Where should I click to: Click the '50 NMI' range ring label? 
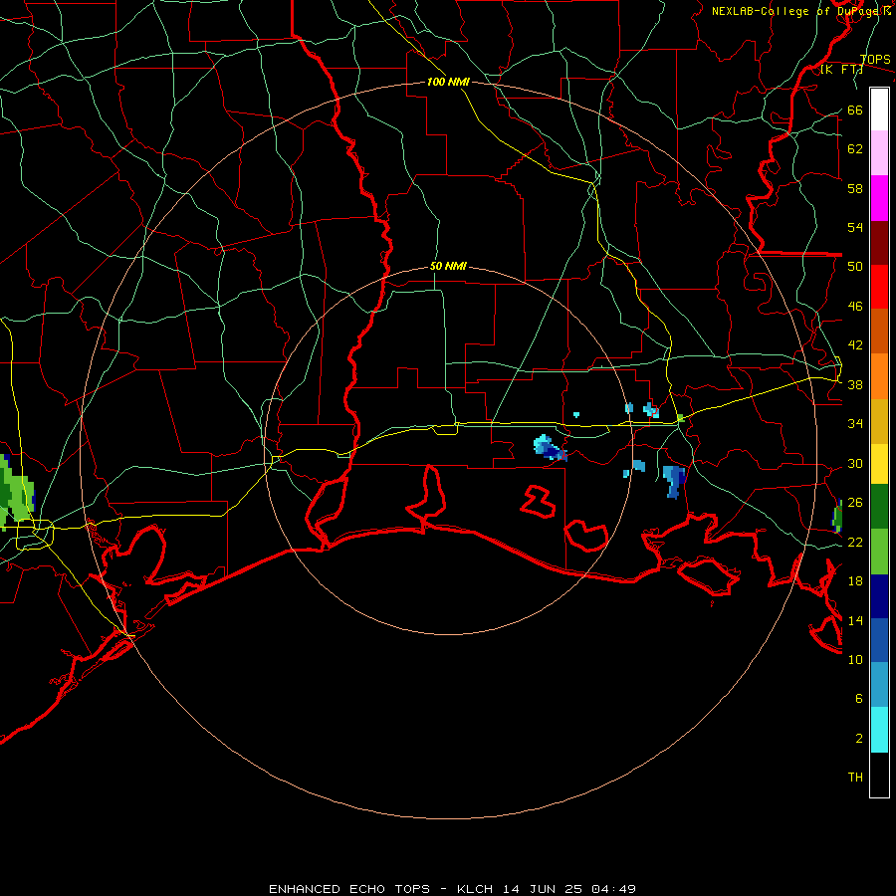click(448, 266)
